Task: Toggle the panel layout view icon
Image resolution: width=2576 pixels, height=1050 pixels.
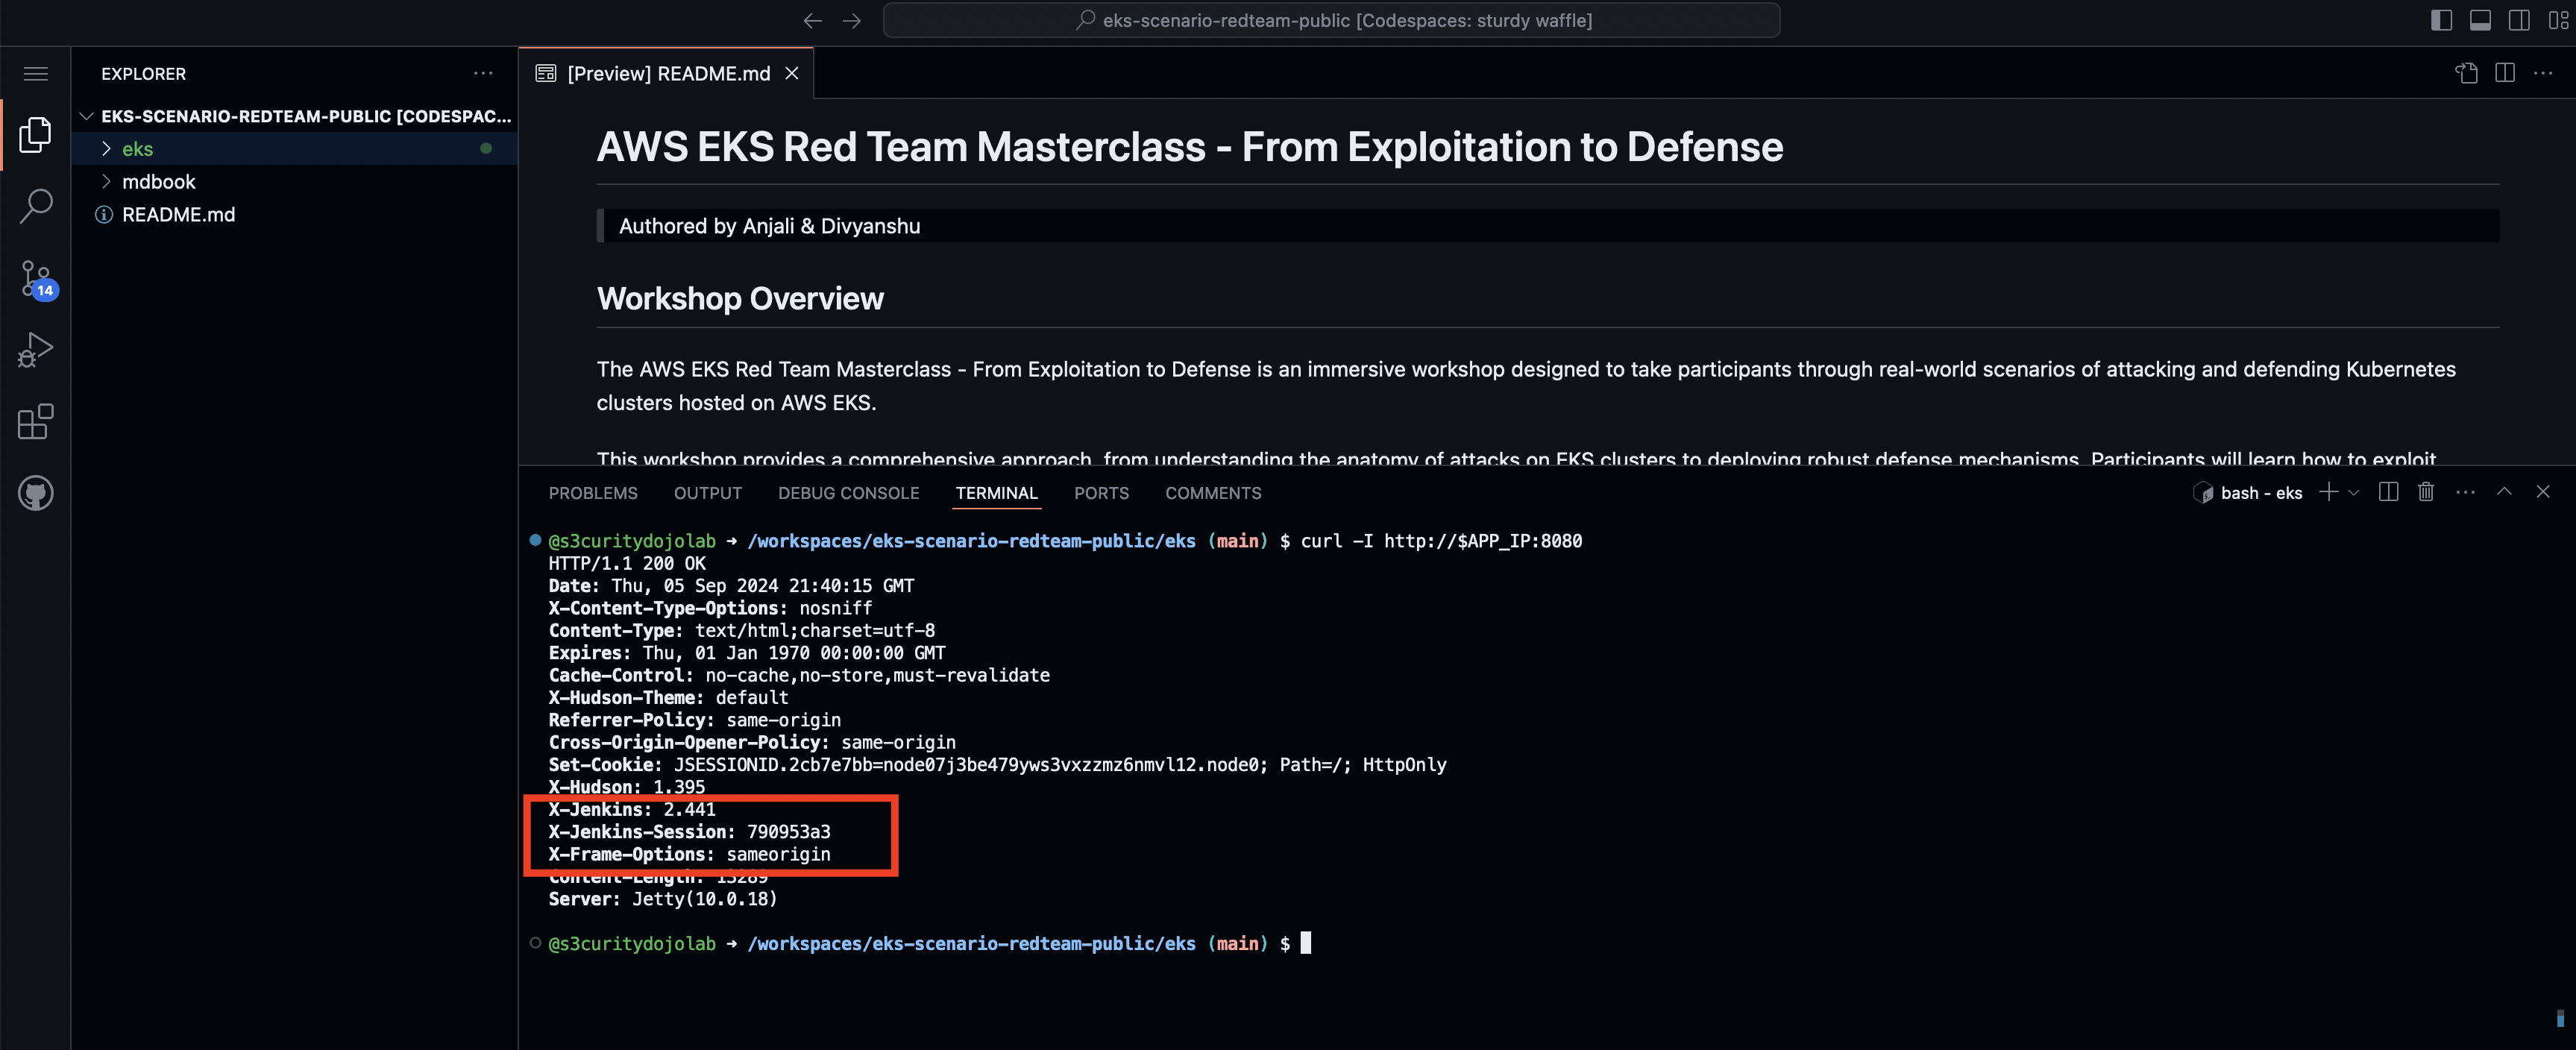Action: (2479, 19)
